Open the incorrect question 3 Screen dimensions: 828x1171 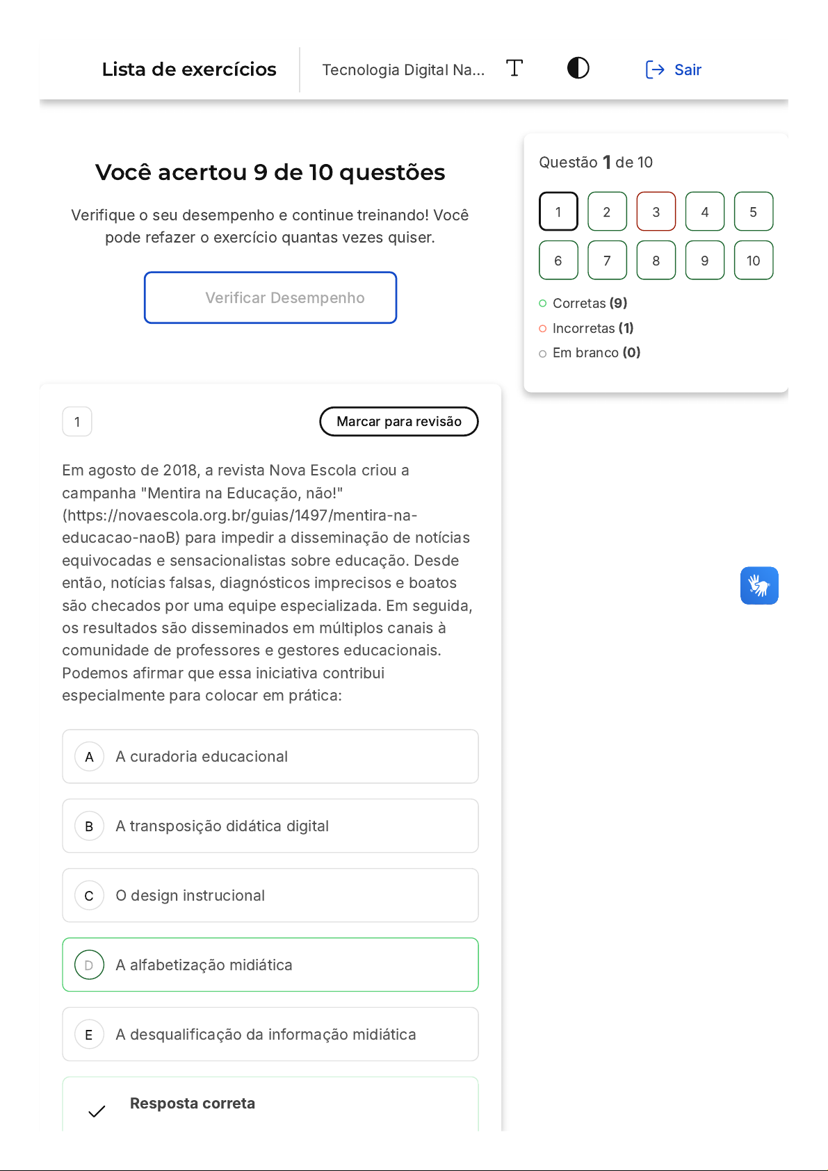pos(656,211)
